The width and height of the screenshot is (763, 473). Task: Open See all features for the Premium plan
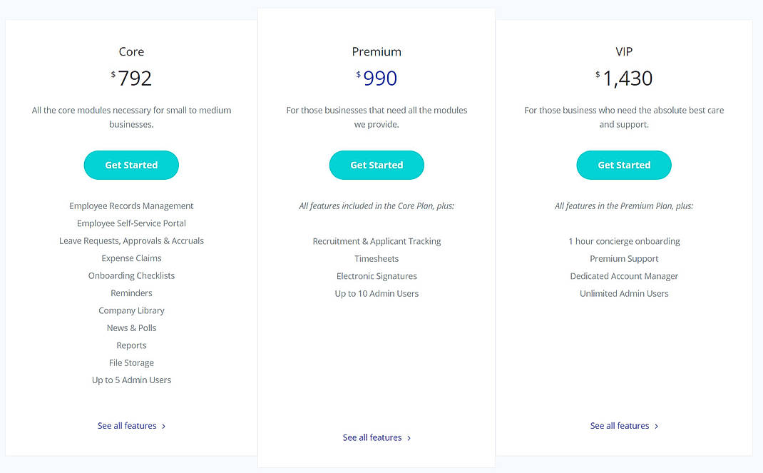372,437
